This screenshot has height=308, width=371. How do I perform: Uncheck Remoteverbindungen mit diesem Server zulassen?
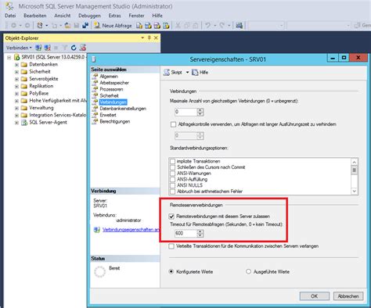(x=171, y=217)
